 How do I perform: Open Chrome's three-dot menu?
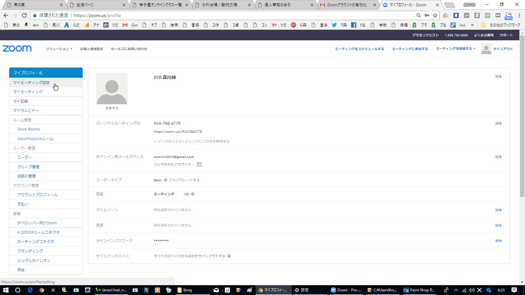[x=519, y=15]
